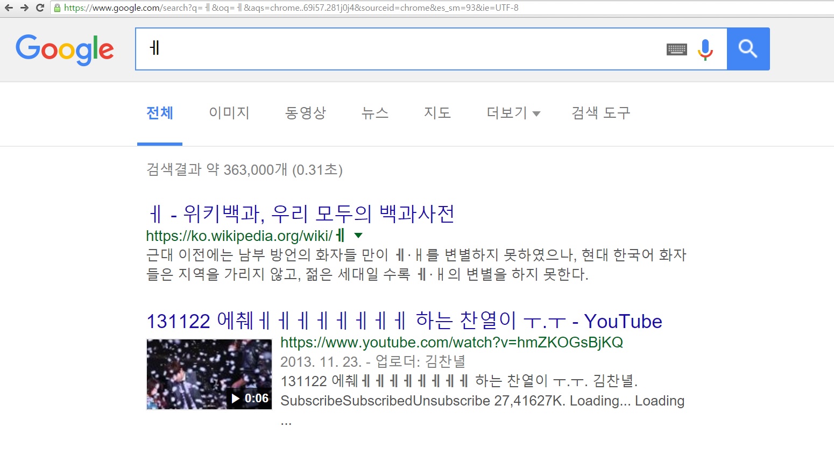This screenshot has height=455, width=834.
Task: Reload the page with refresh icon
Action: 40,8
